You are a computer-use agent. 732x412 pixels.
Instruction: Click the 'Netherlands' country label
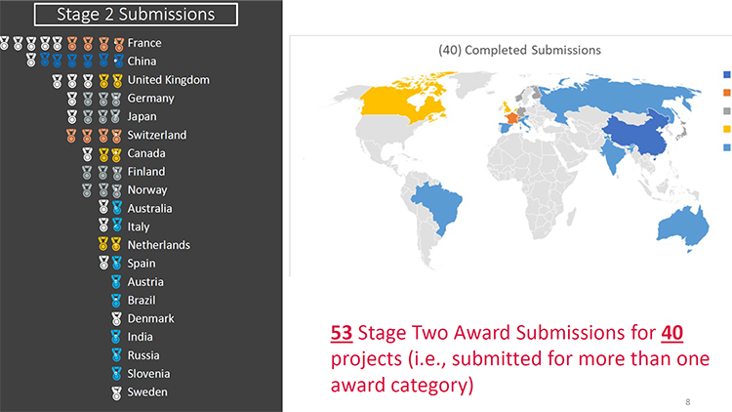click(159, 245)
